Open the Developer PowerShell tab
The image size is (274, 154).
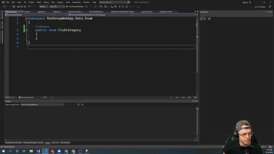[x=13, y=142]
